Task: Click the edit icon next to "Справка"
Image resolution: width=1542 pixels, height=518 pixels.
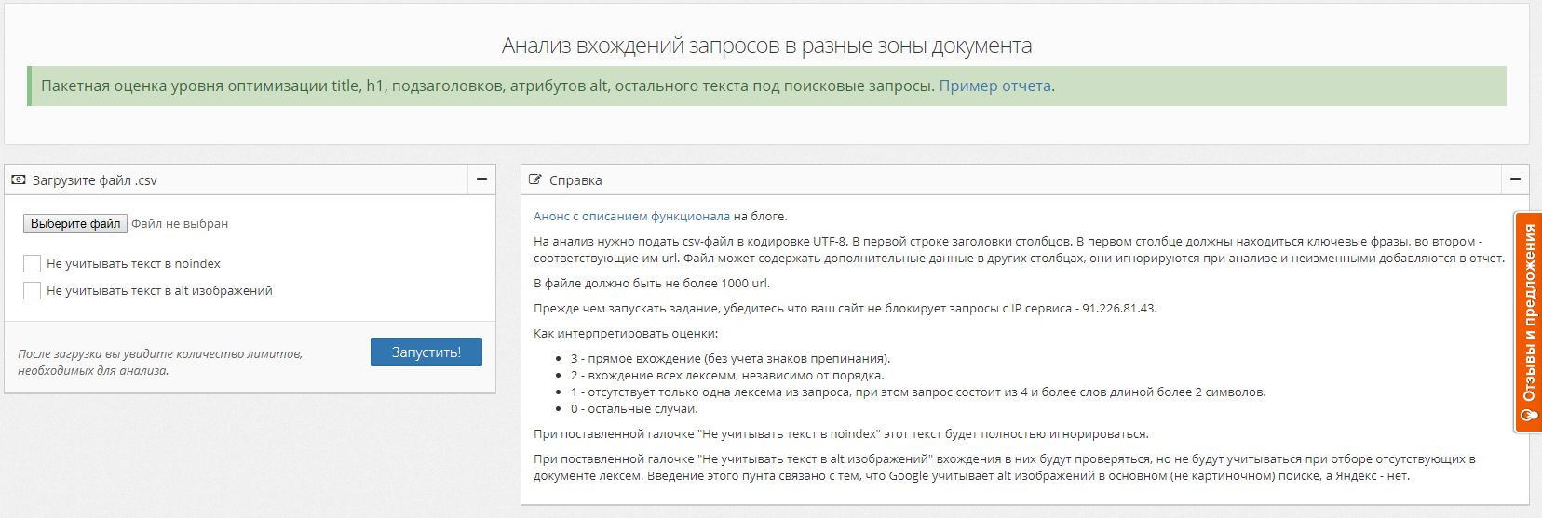Action: pyautogui.click(x=535, y=179)
